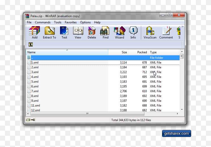
Task: Run the Test archive tool
Action: click(x=64, y=33)
